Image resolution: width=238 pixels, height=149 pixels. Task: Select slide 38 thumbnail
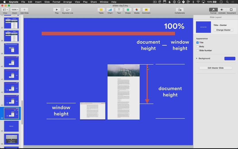(11, 36)
